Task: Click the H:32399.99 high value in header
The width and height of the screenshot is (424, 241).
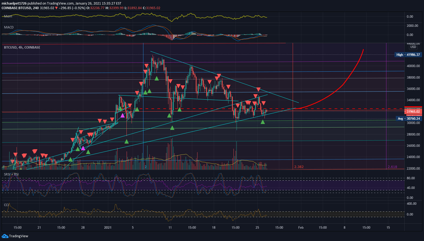Action: 115,8
